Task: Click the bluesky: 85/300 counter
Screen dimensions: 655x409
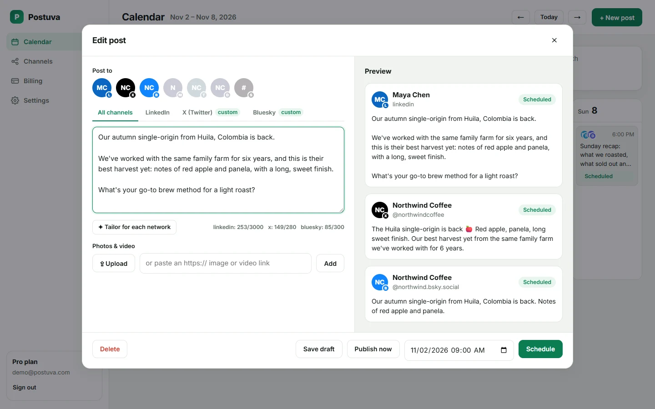Action: point(322,227)
